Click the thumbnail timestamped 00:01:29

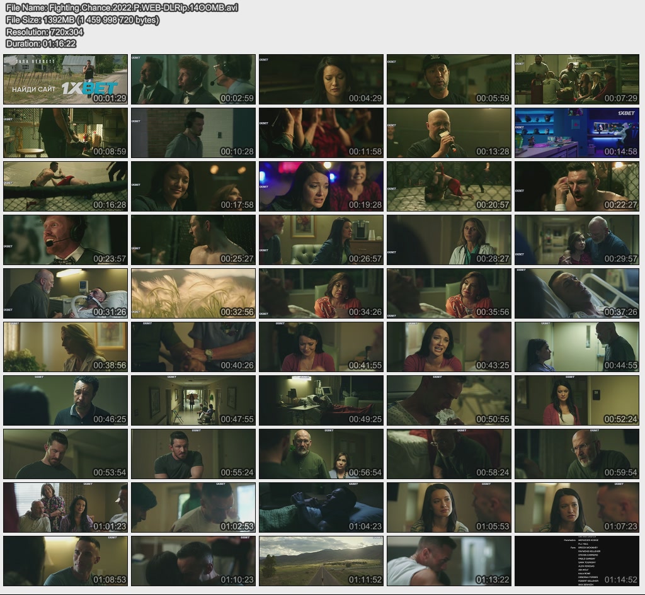coord(66,79)
